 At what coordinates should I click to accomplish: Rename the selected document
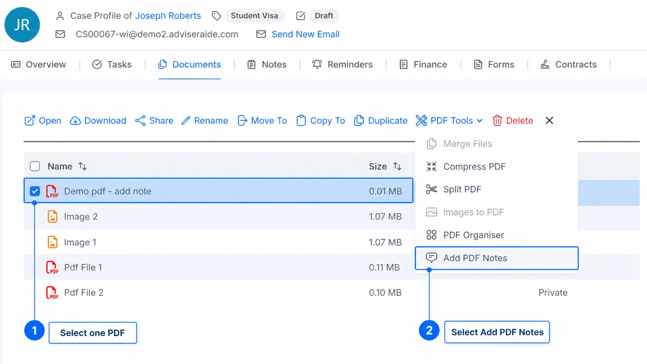click(x=205, y=121)
